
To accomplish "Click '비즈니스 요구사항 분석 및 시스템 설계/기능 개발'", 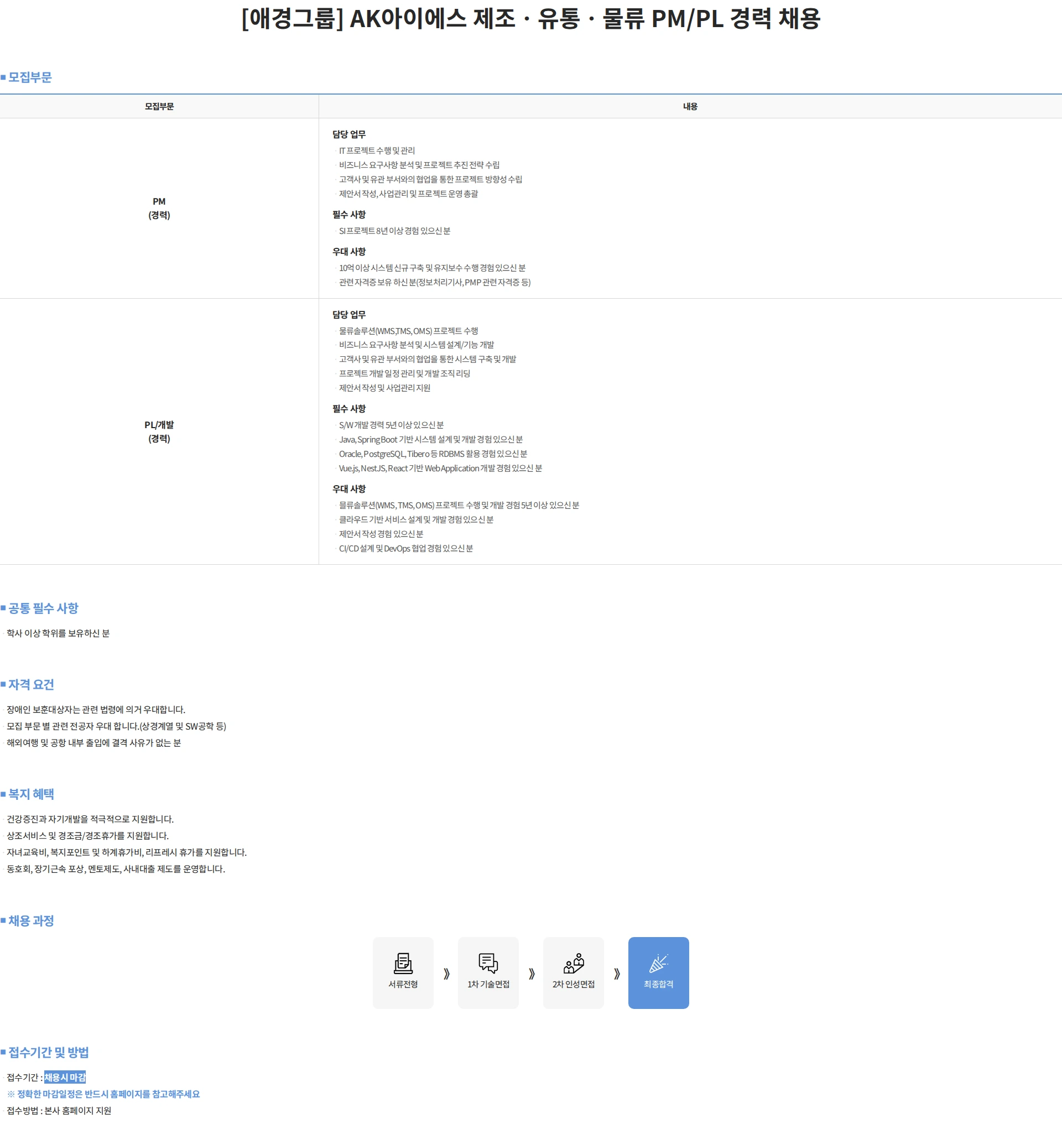I will pos(417,345).
